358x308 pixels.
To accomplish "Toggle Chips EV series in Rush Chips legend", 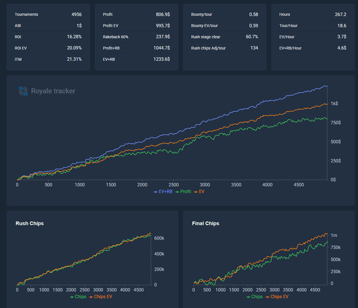I will 100,297.
